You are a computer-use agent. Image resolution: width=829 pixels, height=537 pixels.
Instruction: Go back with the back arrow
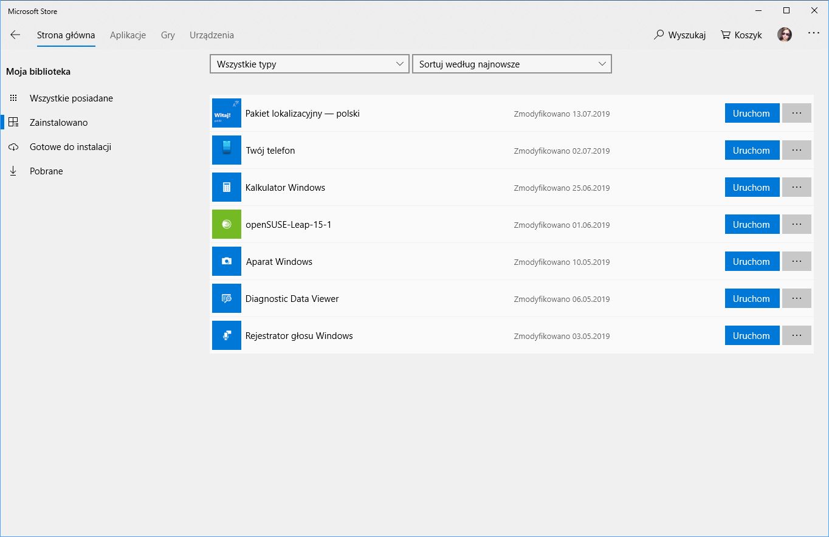point(15,35)
